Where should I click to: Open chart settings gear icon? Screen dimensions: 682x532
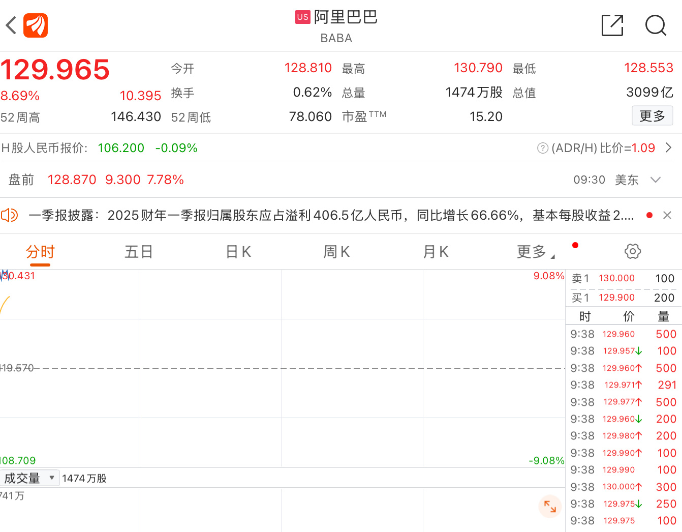click(x=633, y=251)
